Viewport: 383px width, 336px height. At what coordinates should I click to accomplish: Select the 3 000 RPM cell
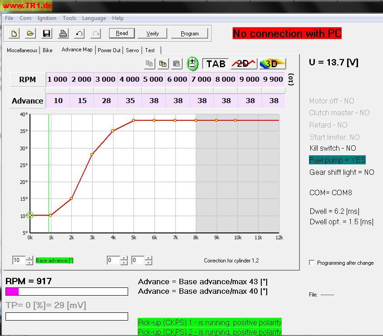(105, 79)
